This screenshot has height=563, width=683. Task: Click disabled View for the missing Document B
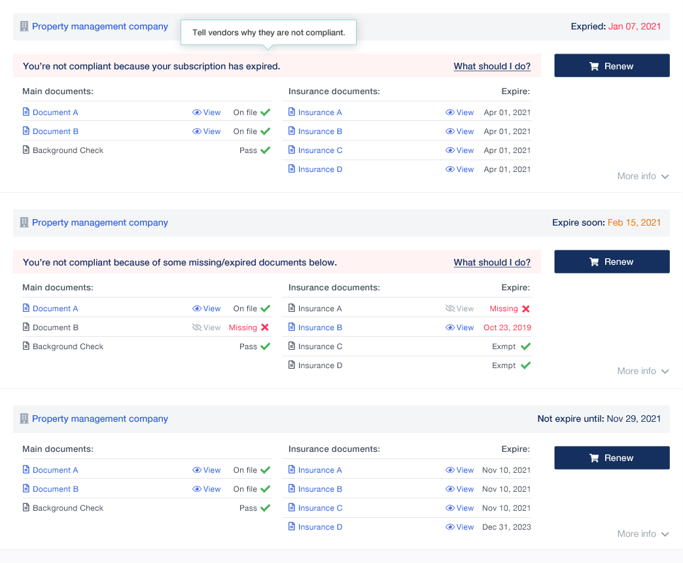207,328
